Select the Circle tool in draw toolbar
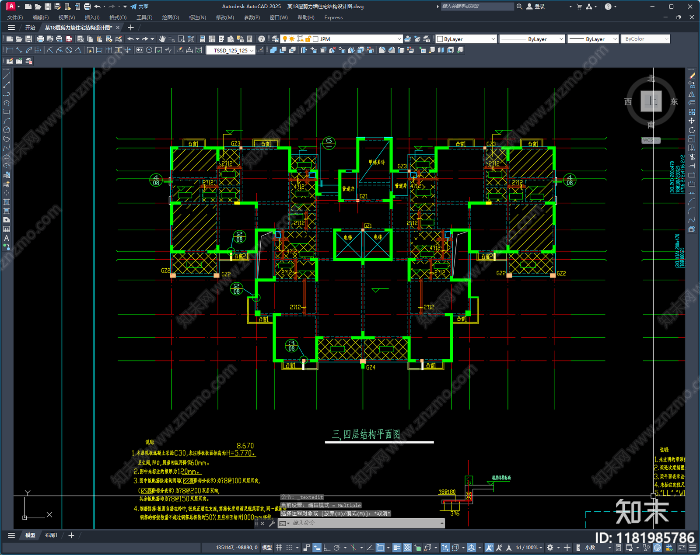The height and width of the screenshot is (555, 700). (7, 130)
